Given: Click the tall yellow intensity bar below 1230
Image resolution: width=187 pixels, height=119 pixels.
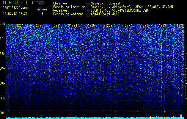Looking at the screenshot, I should (x=181, y=116).
